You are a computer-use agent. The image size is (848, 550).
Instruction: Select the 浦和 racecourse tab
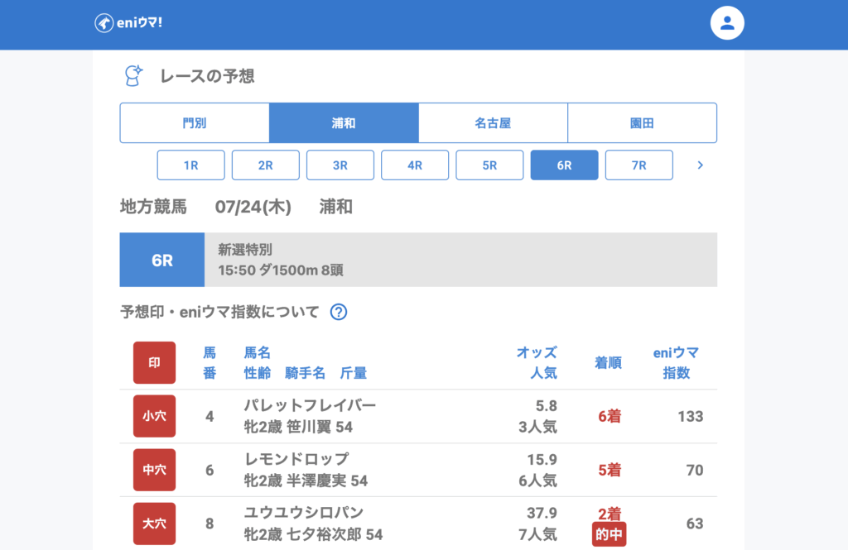(x=344, y=123)
